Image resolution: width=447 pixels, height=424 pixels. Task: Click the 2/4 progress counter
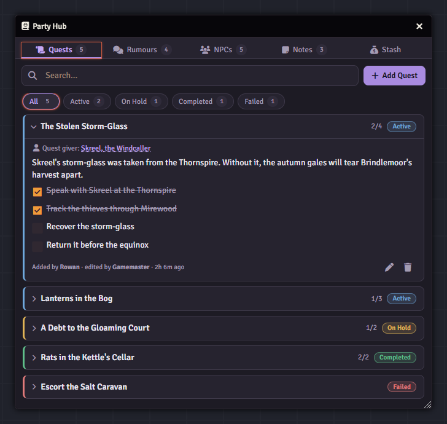pos(376,127)
